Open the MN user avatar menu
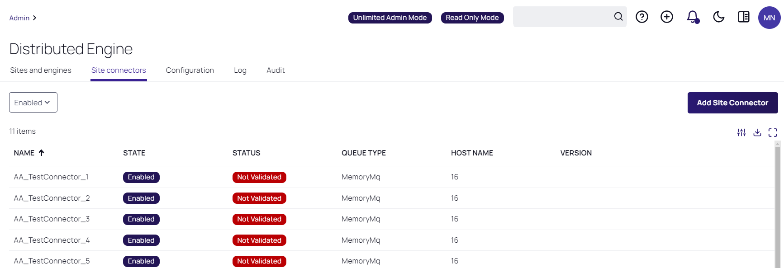Viewport: 784px width, 268px height. pos(769,18)
